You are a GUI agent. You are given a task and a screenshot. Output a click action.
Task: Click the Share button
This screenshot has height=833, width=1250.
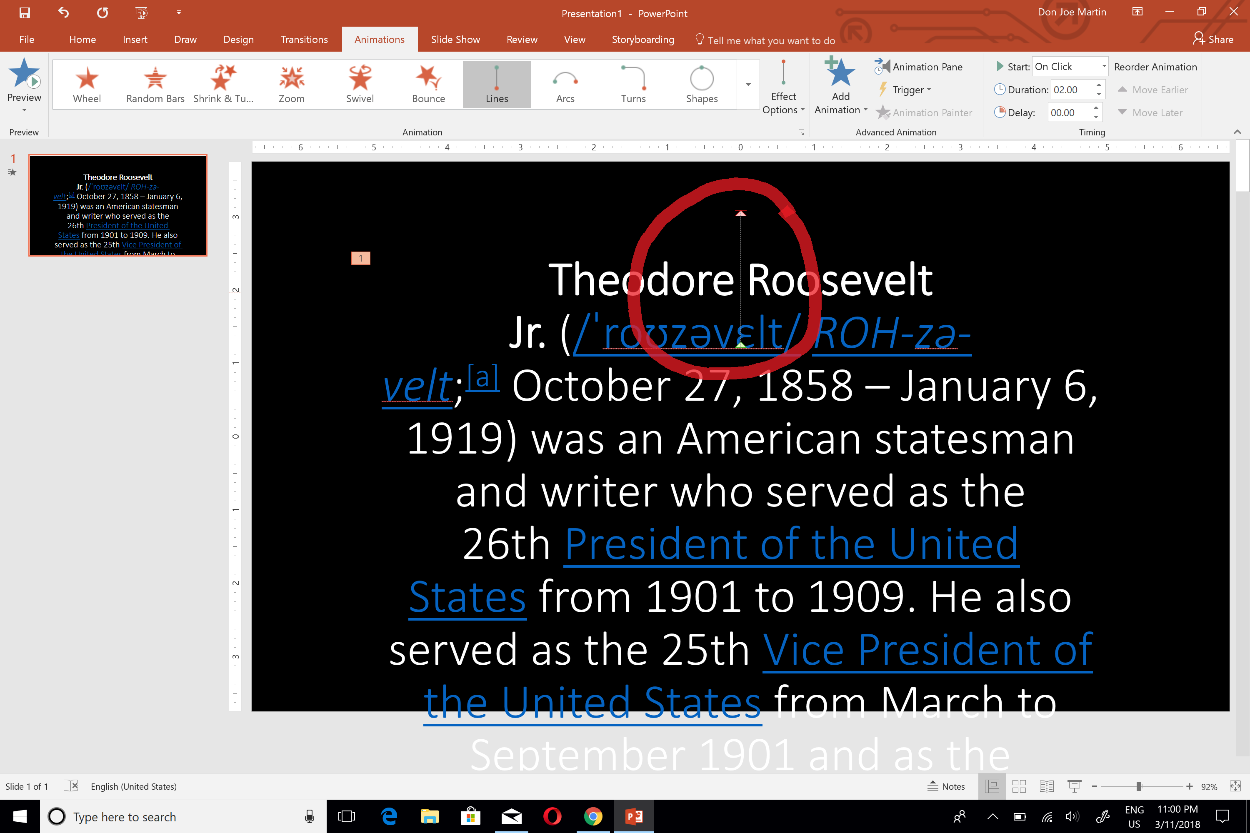tap(1213, 39)
